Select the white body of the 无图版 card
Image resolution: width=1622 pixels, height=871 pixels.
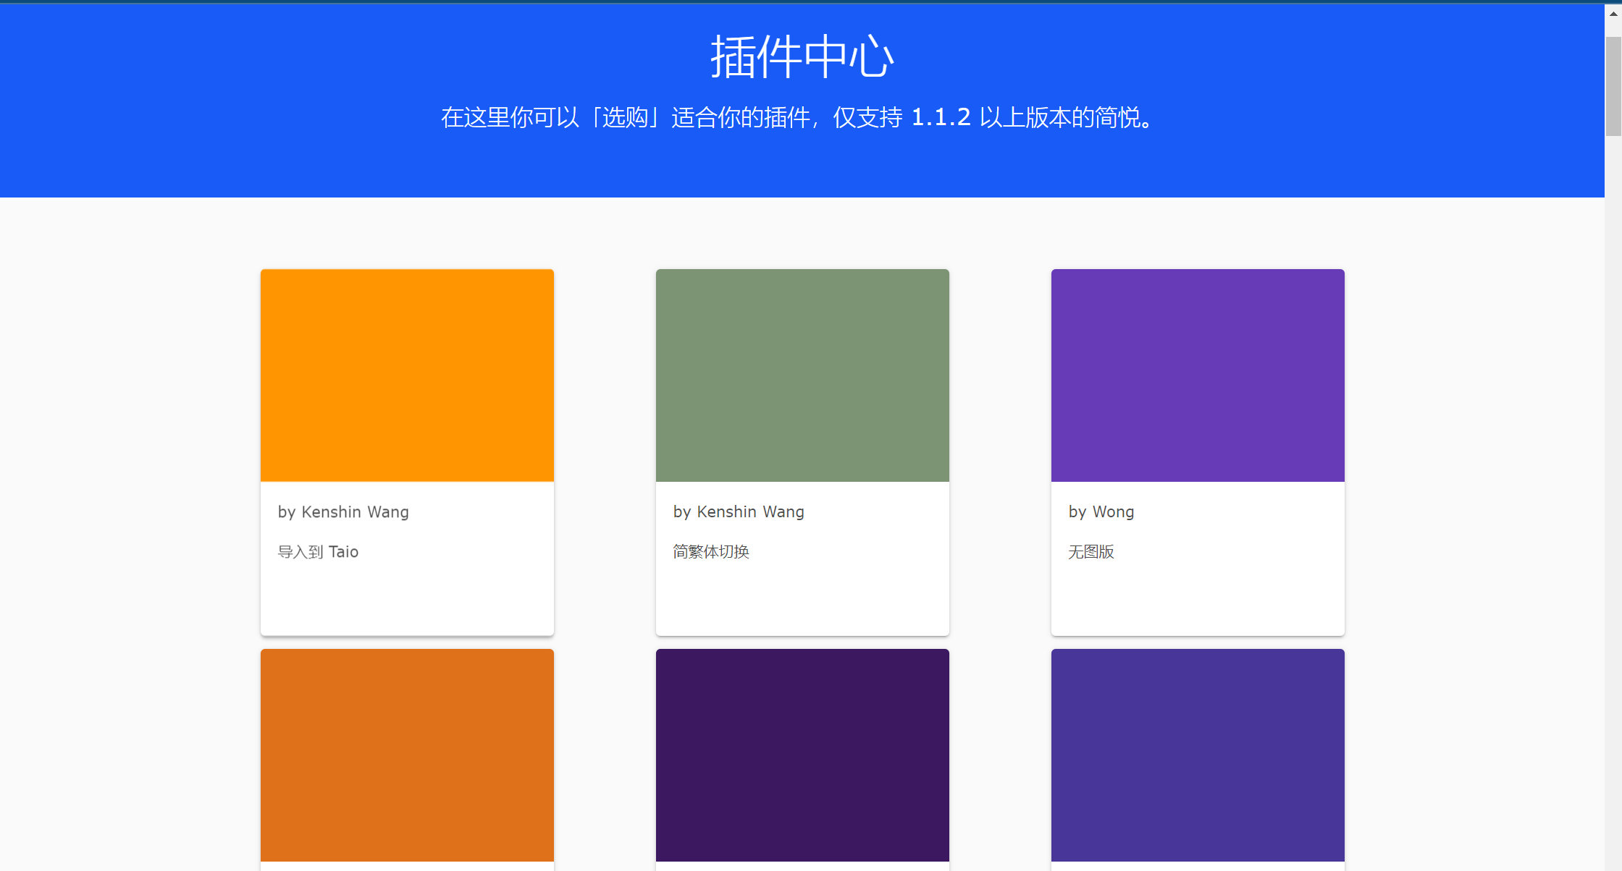pos(1197,593)
